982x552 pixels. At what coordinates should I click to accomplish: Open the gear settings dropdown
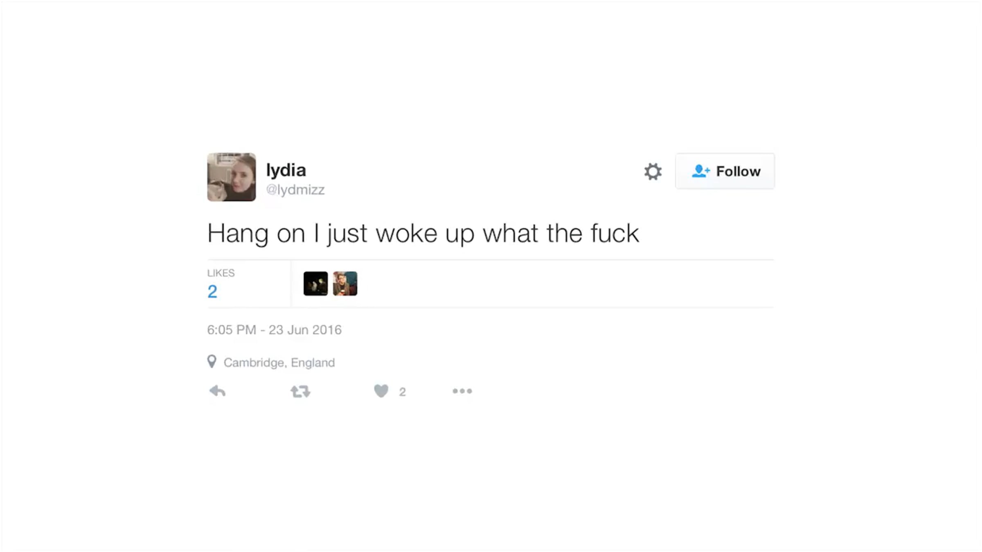point(653,171)
